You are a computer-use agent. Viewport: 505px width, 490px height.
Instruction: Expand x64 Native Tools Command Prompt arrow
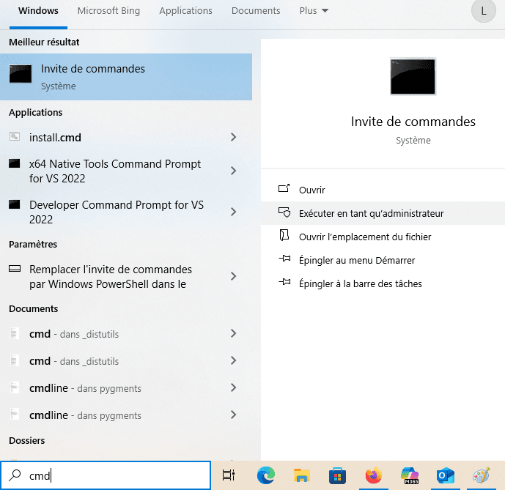(233, 171)
